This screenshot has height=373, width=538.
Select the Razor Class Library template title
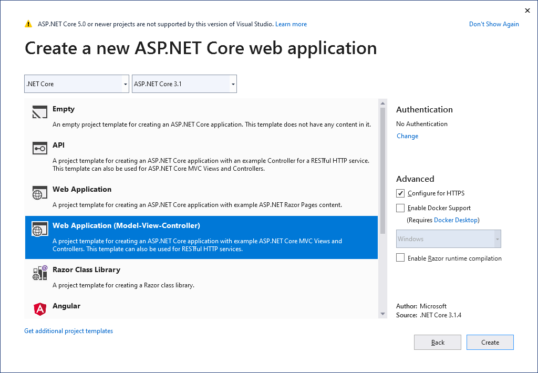[87, 270]
